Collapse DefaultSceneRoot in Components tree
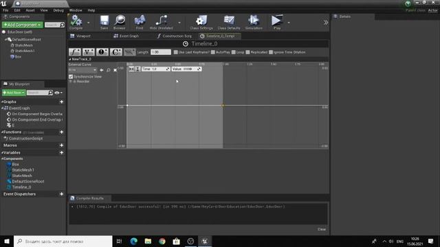 pyautogui.click(x=6, y=40)
